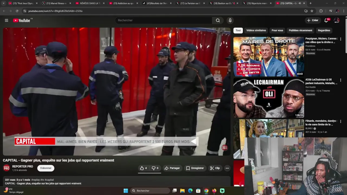Click the Créer button
The height and width of the screenshot is (195, 347).
pyautogui.click(x=313, y=20)
